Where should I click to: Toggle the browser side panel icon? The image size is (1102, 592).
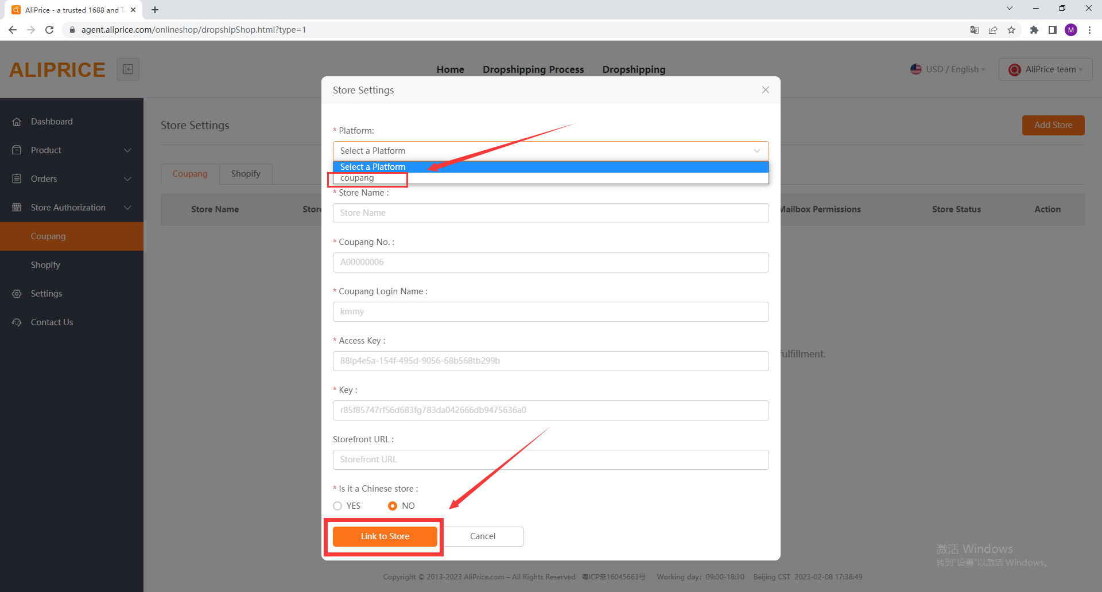coord(1053,30)
